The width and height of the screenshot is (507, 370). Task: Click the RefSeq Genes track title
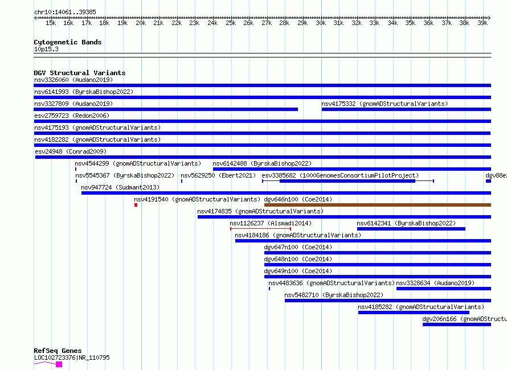coord(58,351)
